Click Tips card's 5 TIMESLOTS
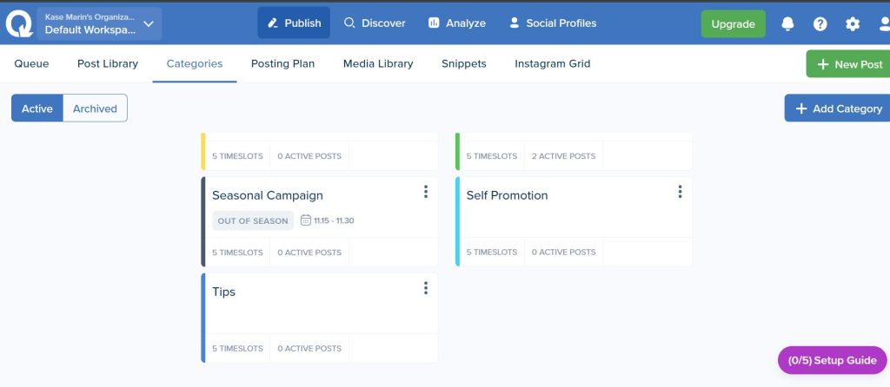890x387 pixels. pyautogui.click(x=237, y=349)
